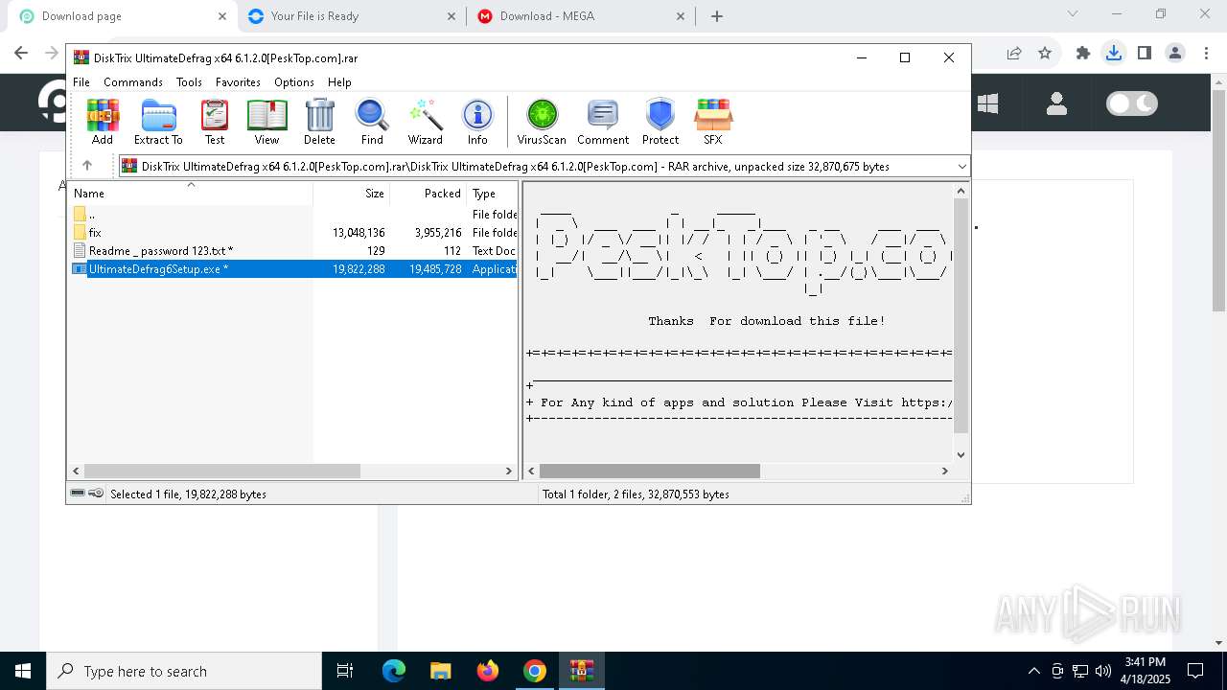Image resolution: width=1227 pixels, height=690 pixels.
Task: Show hidden system tray icons
Action: coord(1033,671)
